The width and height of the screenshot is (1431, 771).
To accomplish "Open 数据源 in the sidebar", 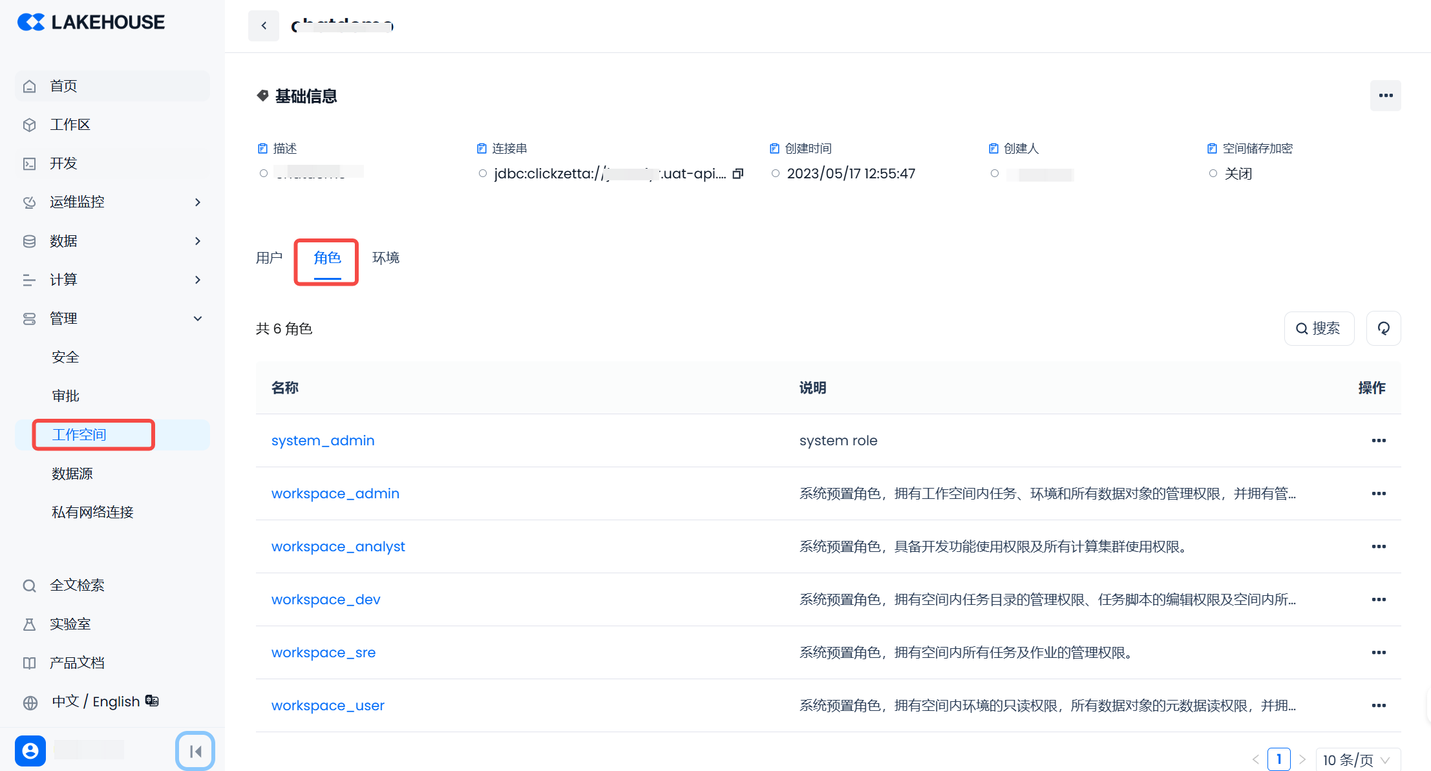I will [x=72, y=474].
